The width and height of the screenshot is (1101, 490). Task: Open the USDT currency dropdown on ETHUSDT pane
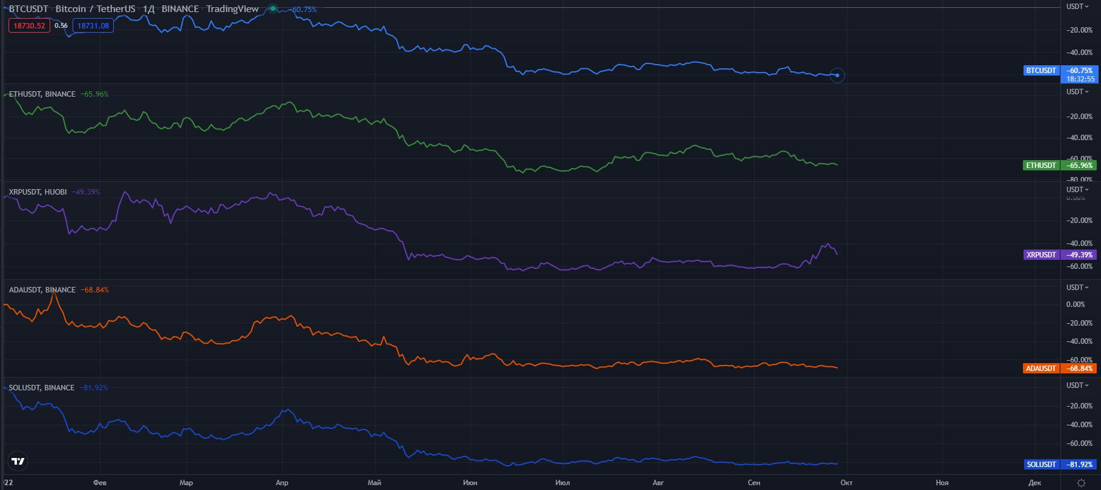click(1077, 92)
